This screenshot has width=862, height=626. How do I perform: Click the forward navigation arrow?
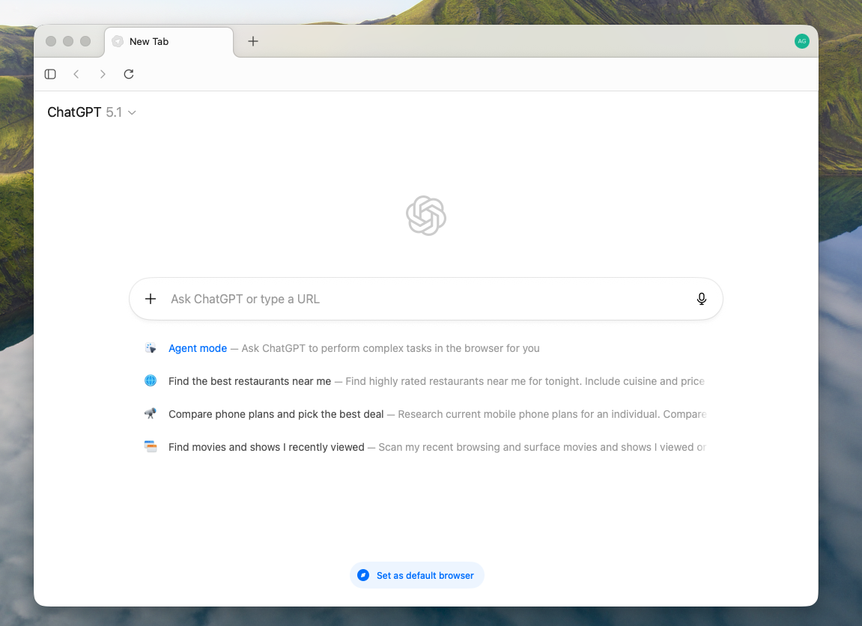103,74
